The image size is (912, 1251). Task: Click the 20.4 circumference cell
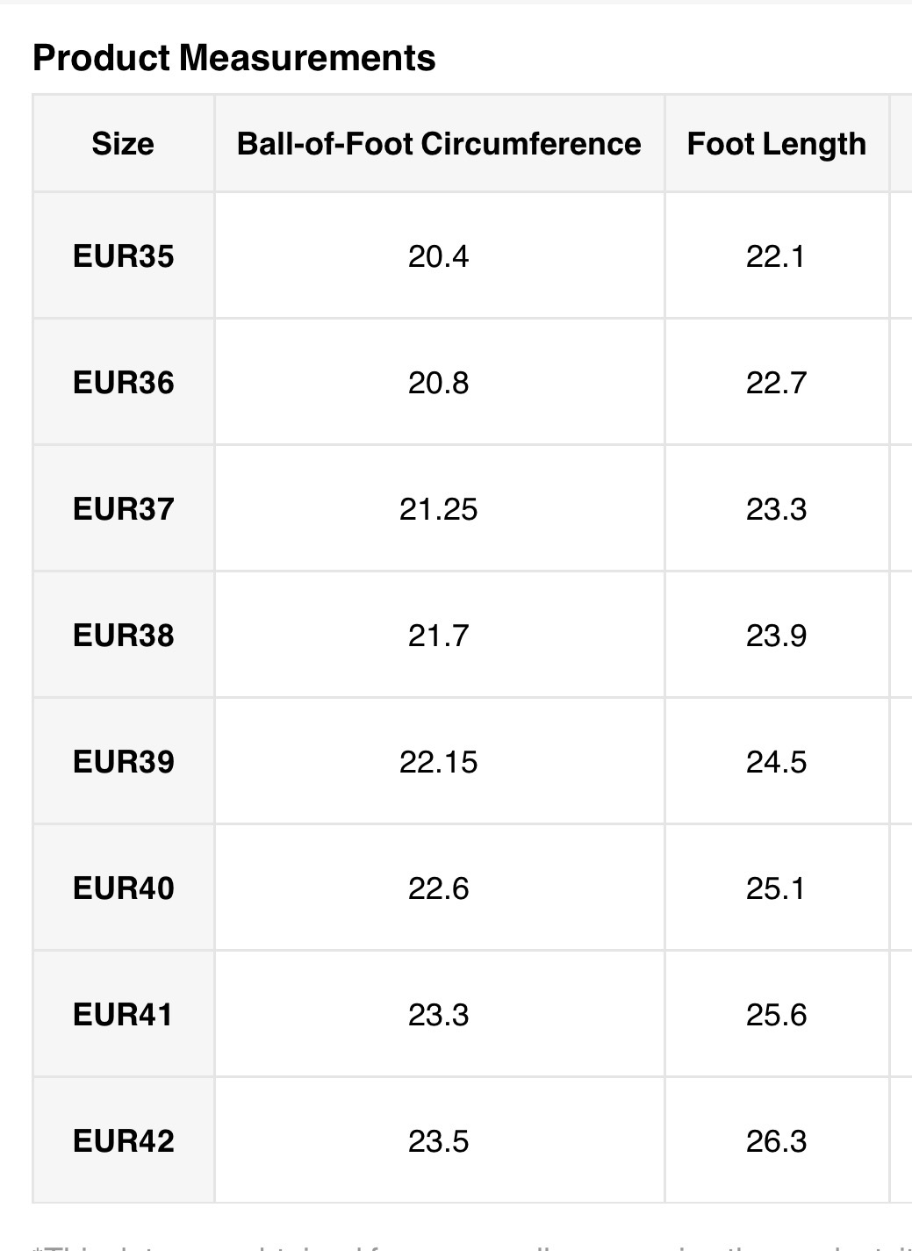(439, 256)
